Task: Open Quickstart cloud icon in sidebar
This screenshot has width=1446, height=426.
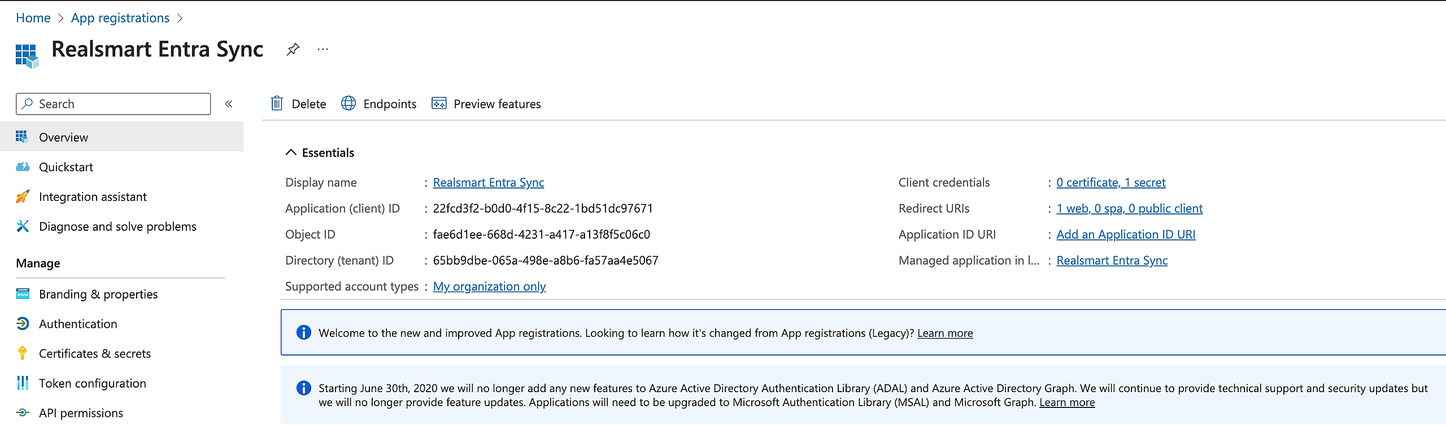Action: click(x=23, y=167)
